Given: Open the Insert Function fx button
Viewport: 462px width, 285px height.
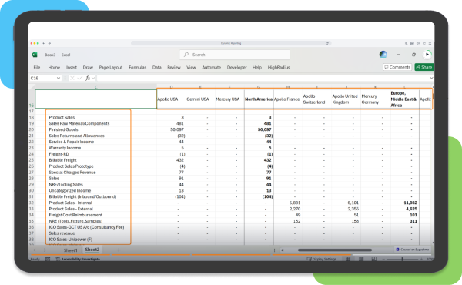Looking at the screenshot, I should click(x=88, y=78).
